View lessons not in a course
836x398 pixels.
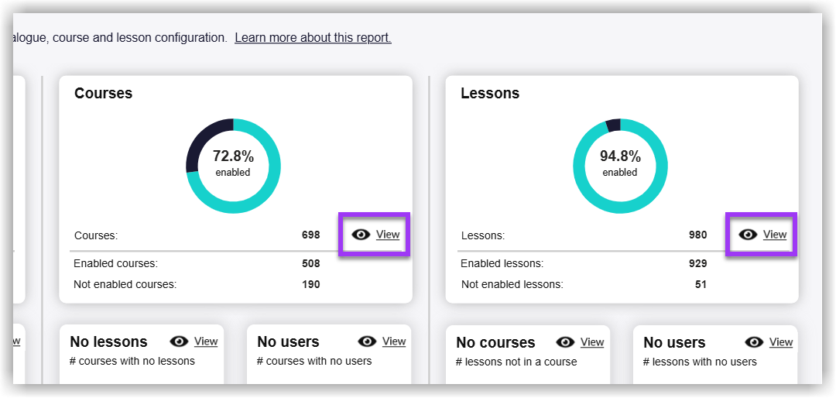pyautogui.click(x=592, y=342)
